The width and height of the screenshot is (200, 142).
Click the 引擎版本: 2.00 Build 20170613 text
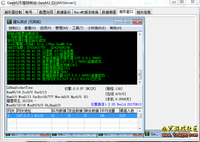point(116,104)
